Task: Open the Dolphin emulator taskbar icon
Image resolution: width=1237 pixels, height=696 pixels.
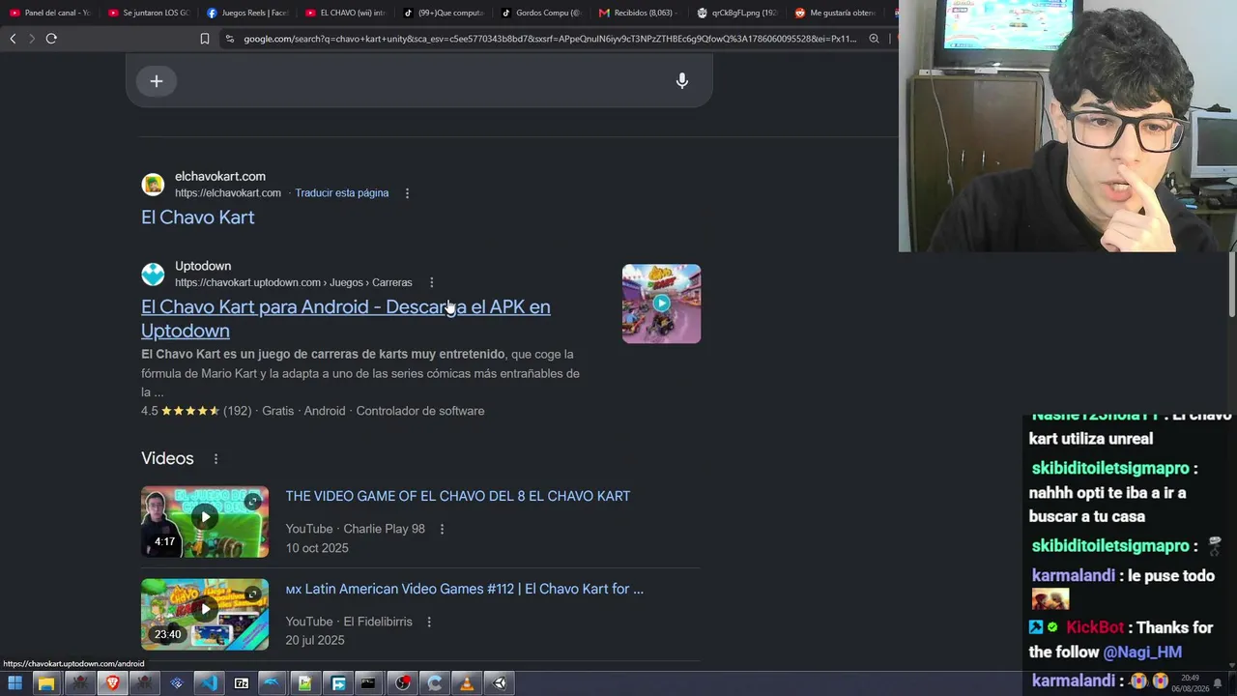Action: [273, 683]
